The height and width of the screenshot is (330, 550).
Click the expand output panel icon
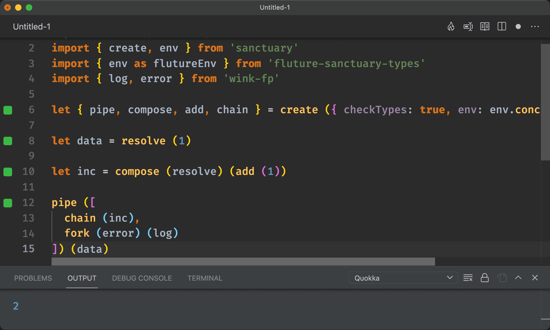(x=519, y=278)
